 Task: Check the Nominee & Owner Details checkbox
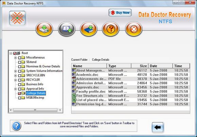(x=20, y=66)
